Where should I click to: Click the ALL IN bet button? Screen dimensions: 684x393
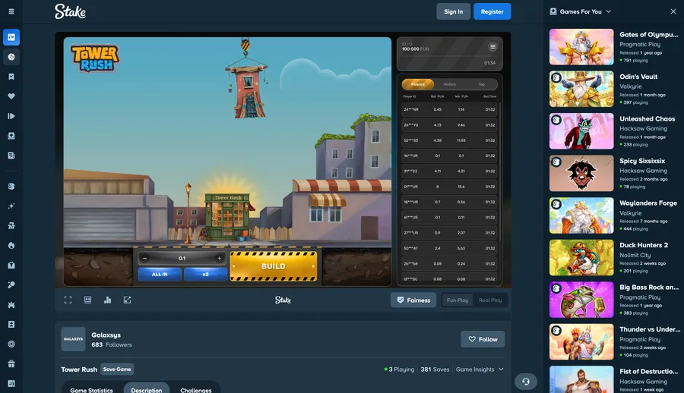160,274
